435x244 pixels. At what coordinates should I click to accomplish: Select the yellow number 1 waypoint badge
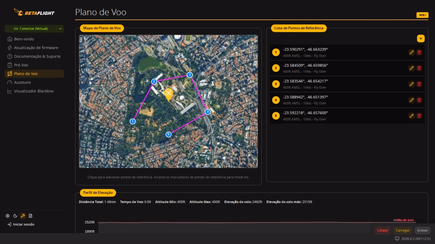pos(276,52)
